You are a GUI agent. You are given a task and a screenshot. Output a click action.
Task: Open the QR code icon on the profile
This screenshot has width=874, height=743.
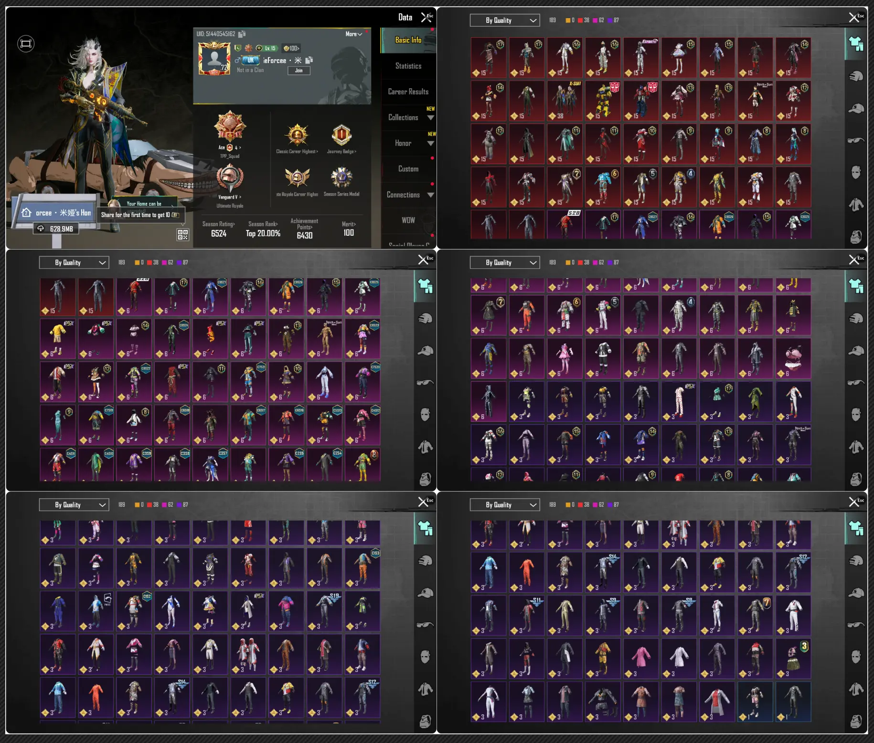(183, 234)
